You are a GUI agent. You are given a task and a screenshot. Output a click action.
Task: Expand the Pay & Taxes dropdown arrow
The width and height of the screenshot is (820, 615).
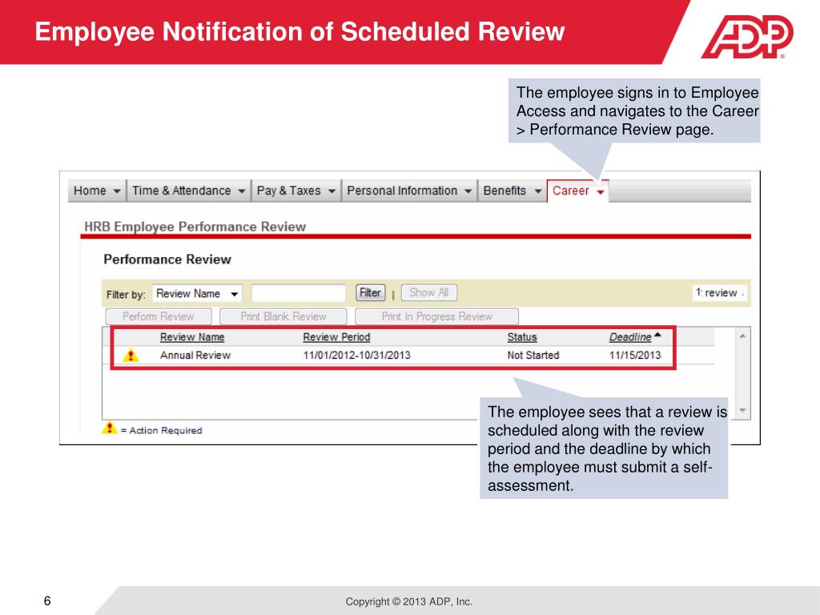pyautogui.click(x=332, y=191)
